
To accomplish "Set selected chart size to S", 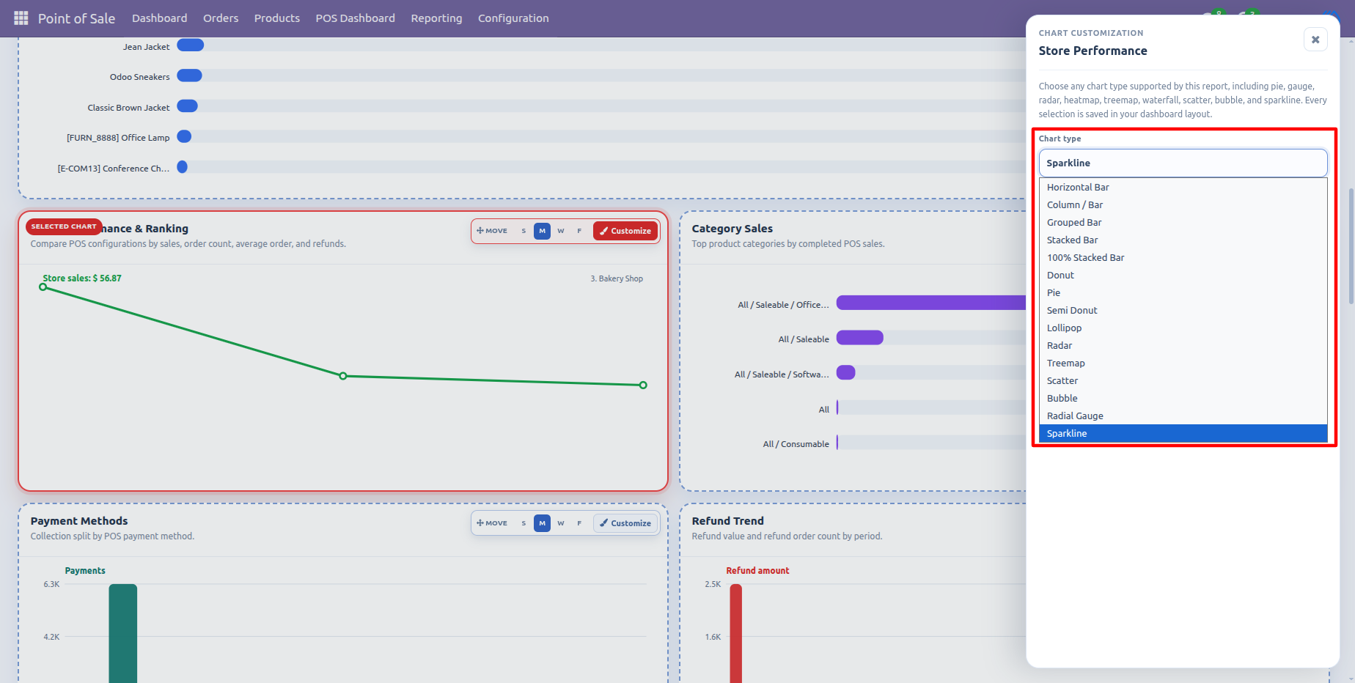I will 524,231.
